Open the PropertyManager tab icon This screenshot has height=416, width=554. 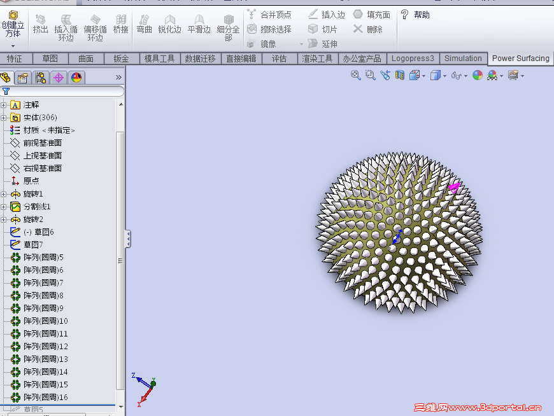pyautogui.click(x=23, y=78)
